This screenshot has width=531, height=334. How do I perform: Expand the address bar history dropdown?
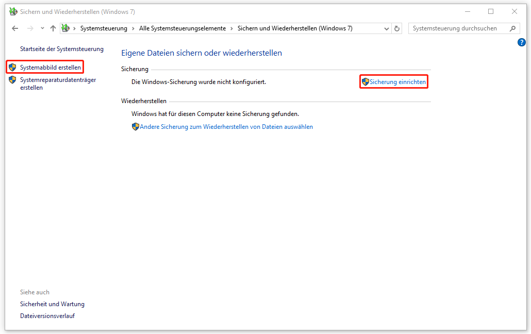[386, 29]
